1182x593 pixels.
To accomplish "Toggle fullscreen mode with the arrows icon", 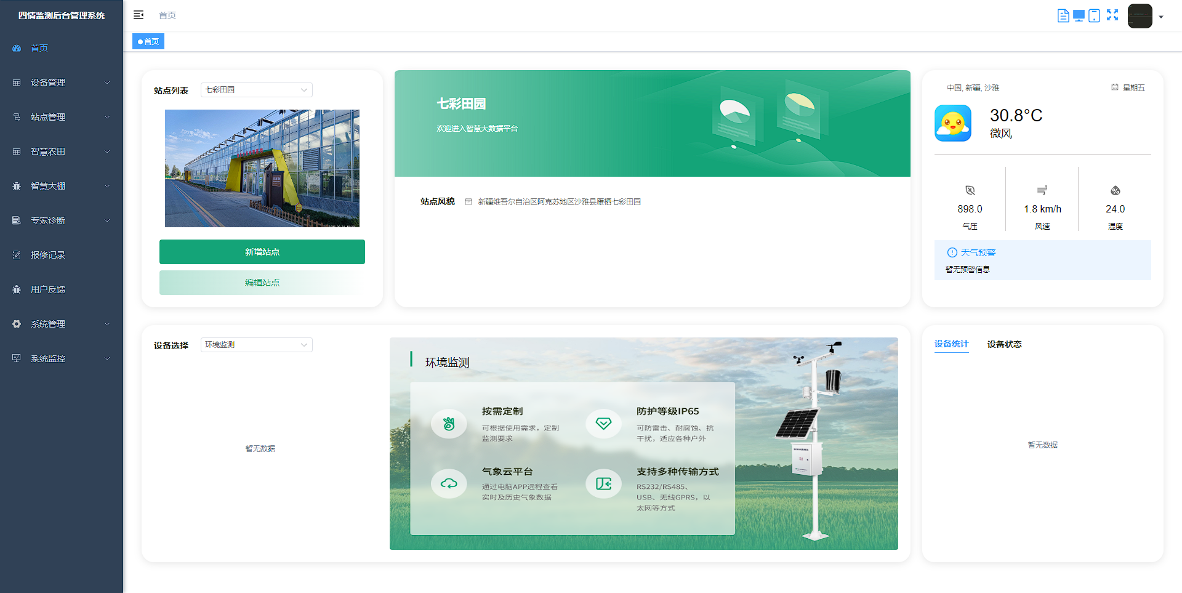I will [1112, 15].
